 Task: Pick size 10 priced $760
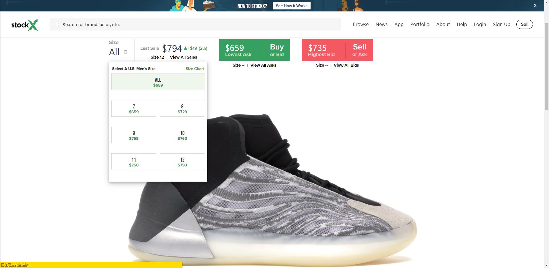[x=182, y=135]
